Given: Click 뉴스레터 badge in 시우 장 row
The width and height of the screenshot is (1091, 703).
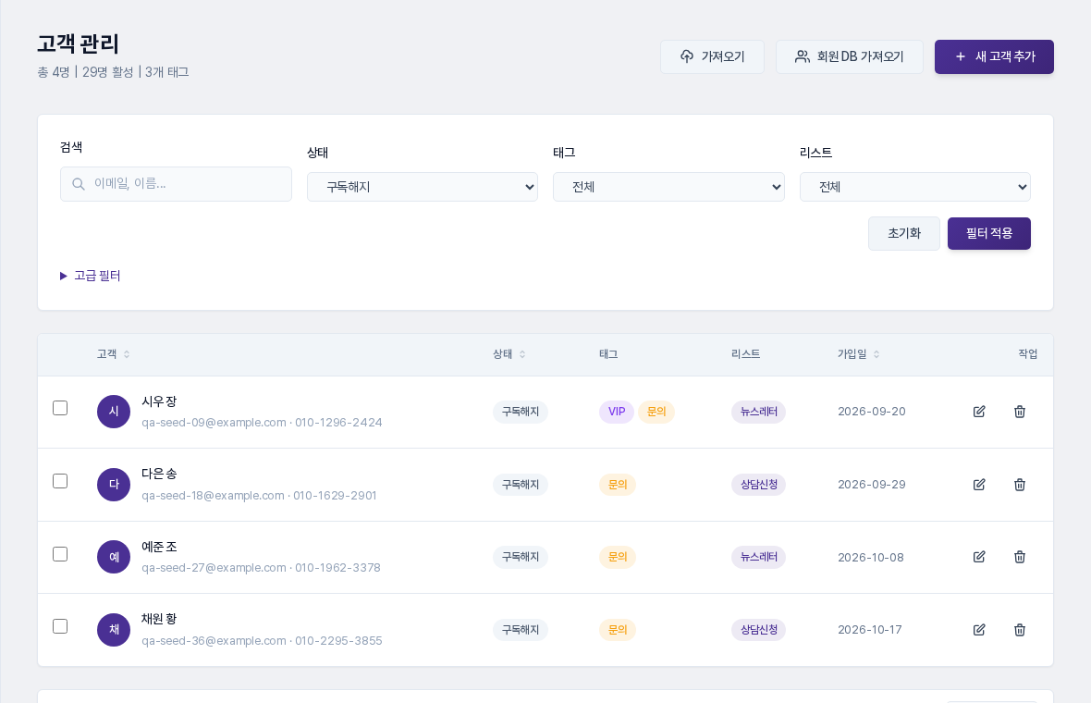Looking at the screenshot, I should tap(758, 412).
